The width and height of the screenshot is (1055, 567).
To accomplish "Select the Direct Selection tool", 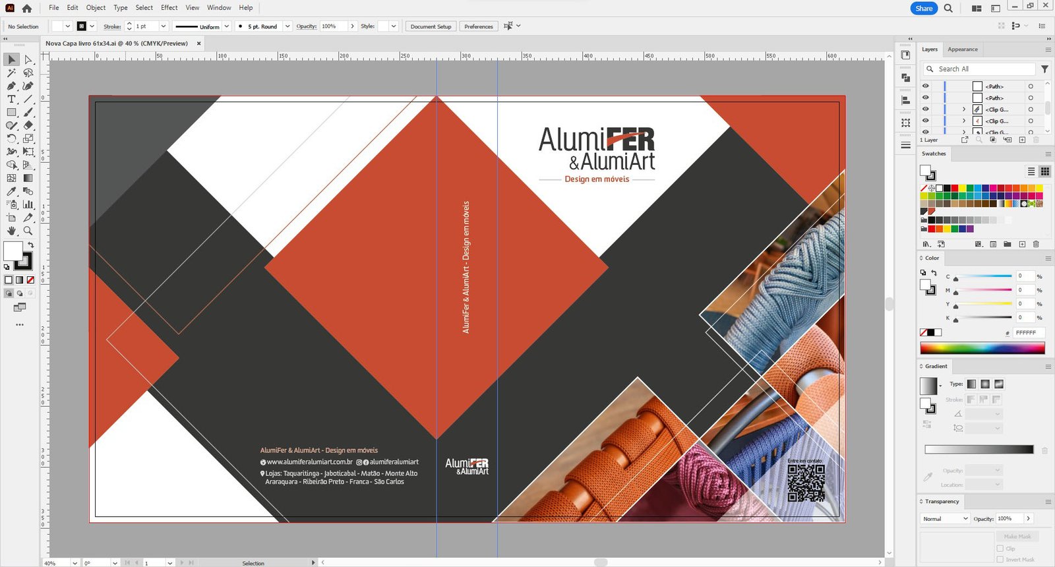I will 28,60.
